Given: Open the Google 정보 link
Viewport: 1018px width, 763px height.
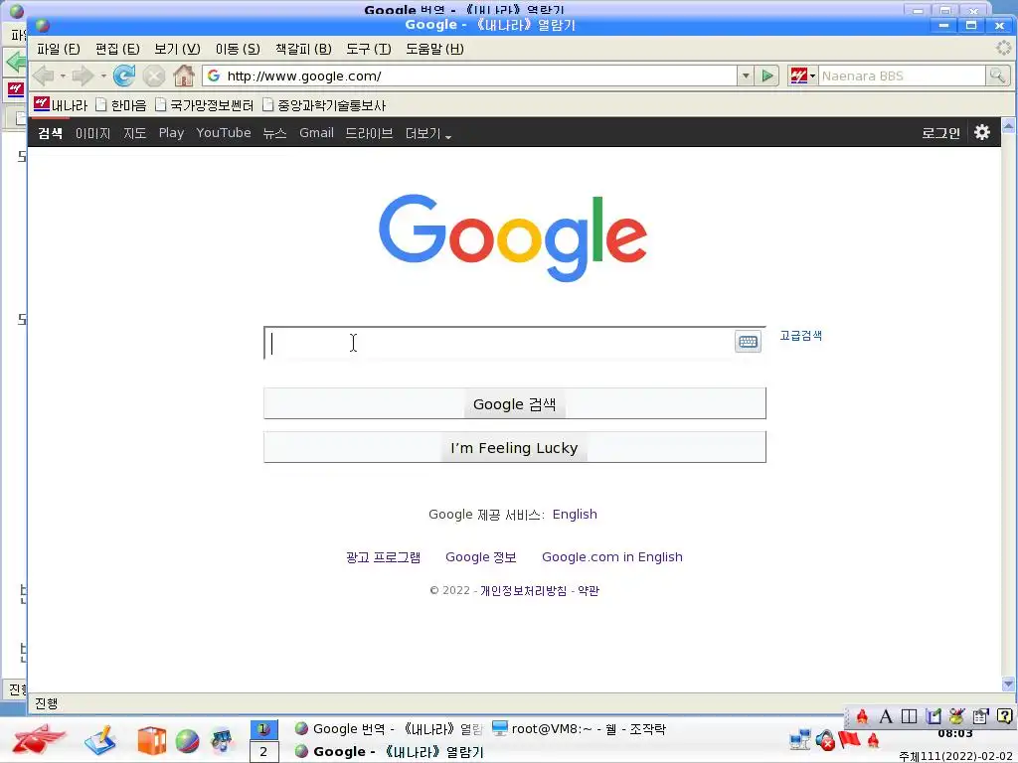Looking at the screenshot, I should tap(480, 556).
